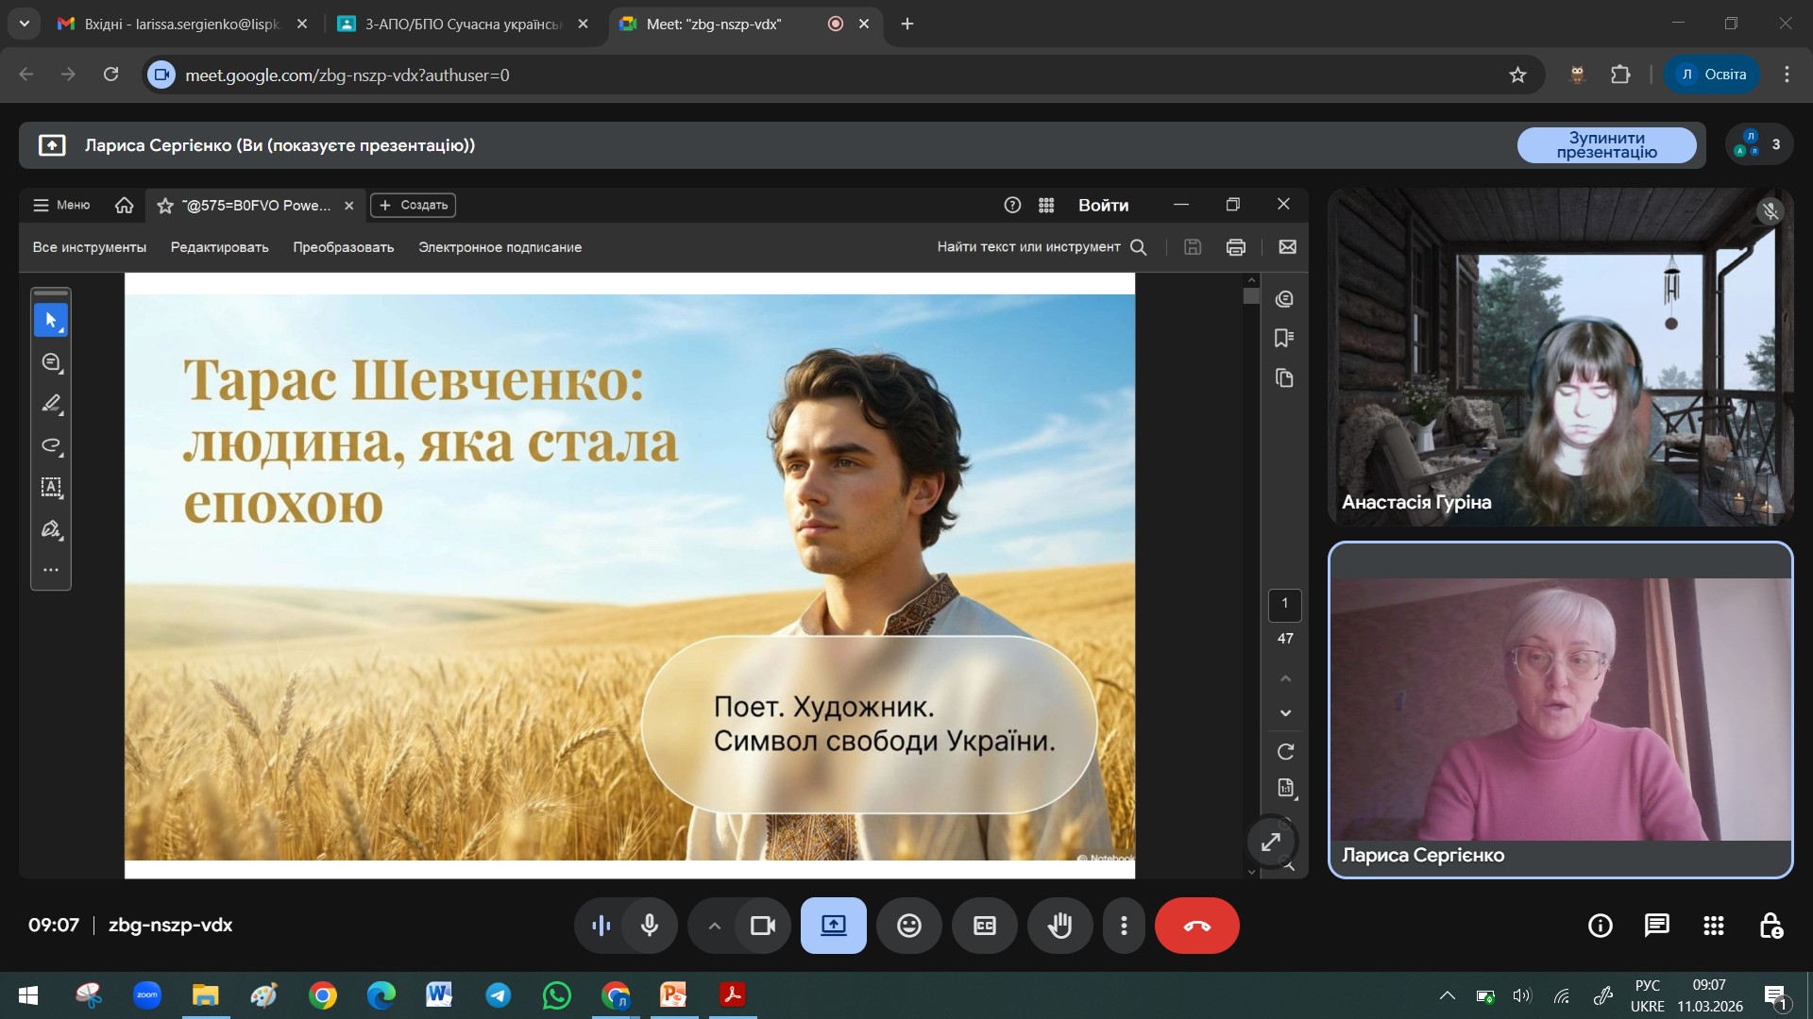1813x1019 pixels.
Task: Open WhatsApp from the taskbar
Action: click(557, 995)
